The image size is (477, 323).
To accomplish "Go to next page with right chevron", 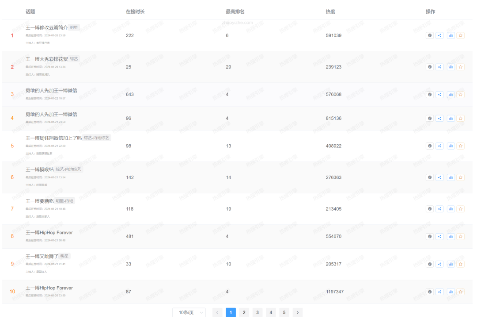I will point(298,312).
